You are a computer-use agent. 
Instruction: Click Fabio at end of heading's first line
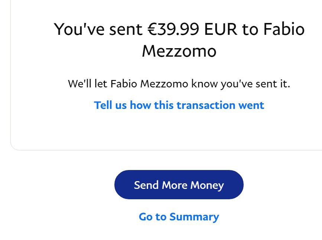(284, 29)
